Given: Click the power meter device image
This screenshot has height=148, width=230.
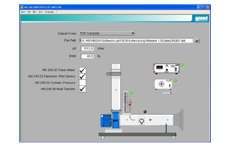Looking at the screenshot, I should [166, 69].
